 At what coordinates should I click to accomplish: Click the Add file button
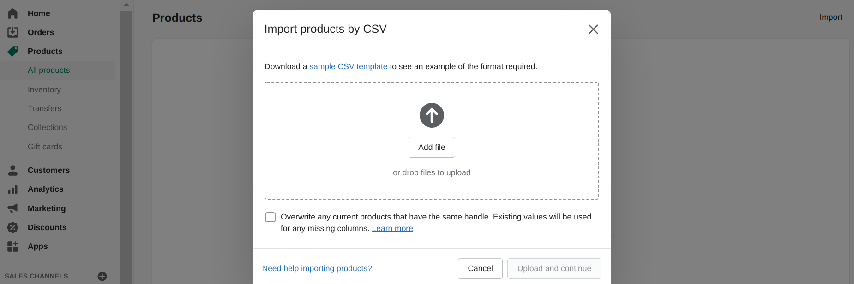click(431, 147)
